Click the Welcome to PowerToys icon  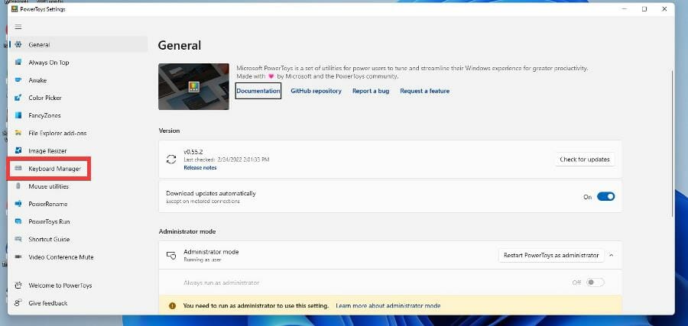click(18, 286)
